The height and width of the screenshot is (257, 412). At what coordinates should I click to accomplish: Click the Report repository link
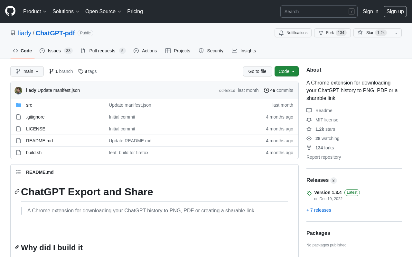point(323,157)
